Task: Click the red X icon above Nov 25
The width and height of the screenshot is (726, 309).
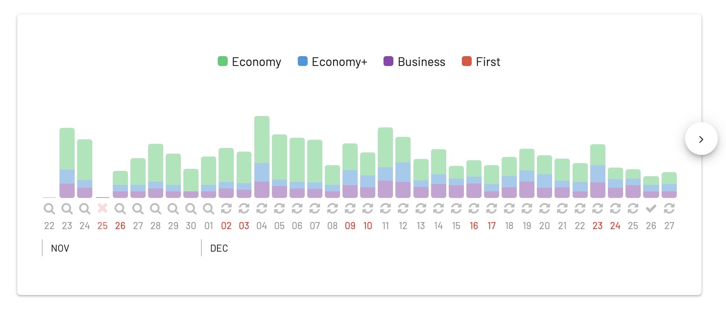Action: (103, 208)
